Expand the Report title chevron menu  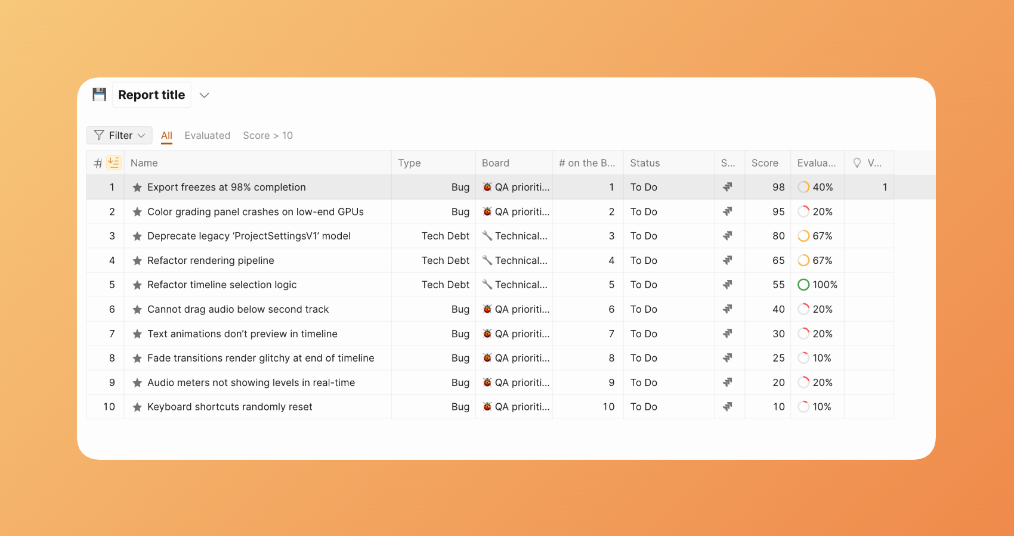tap(204, 95)
